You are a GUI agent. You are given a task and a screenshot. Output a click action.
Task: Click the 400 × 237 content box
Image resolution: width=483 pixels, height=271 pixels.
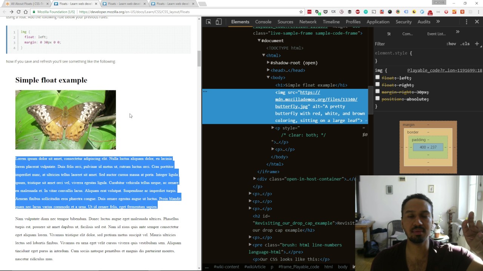428,147
